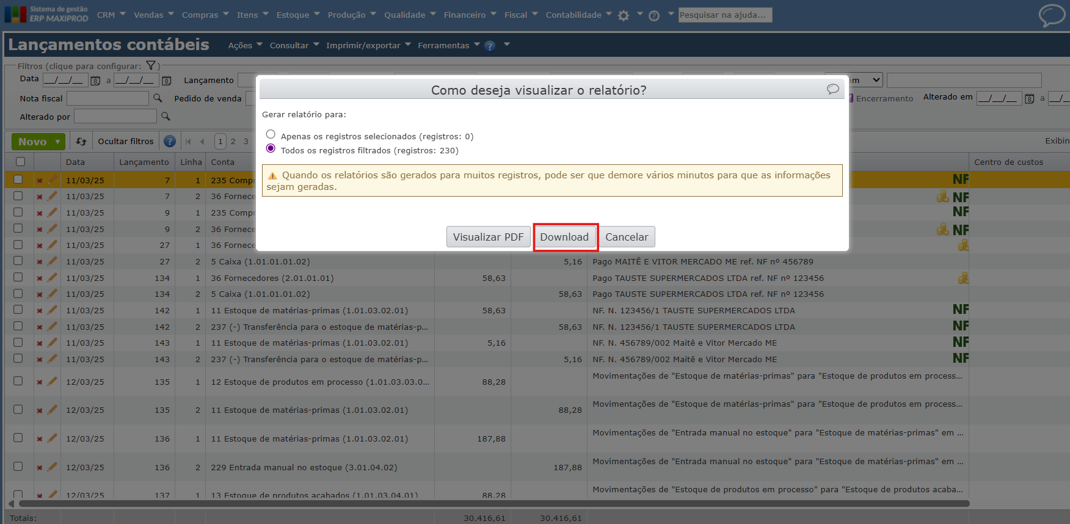Image resolution: width=1070 pixels, height=524 pixels.
Task: Cancel the report dialog
Action: (627, 237)
